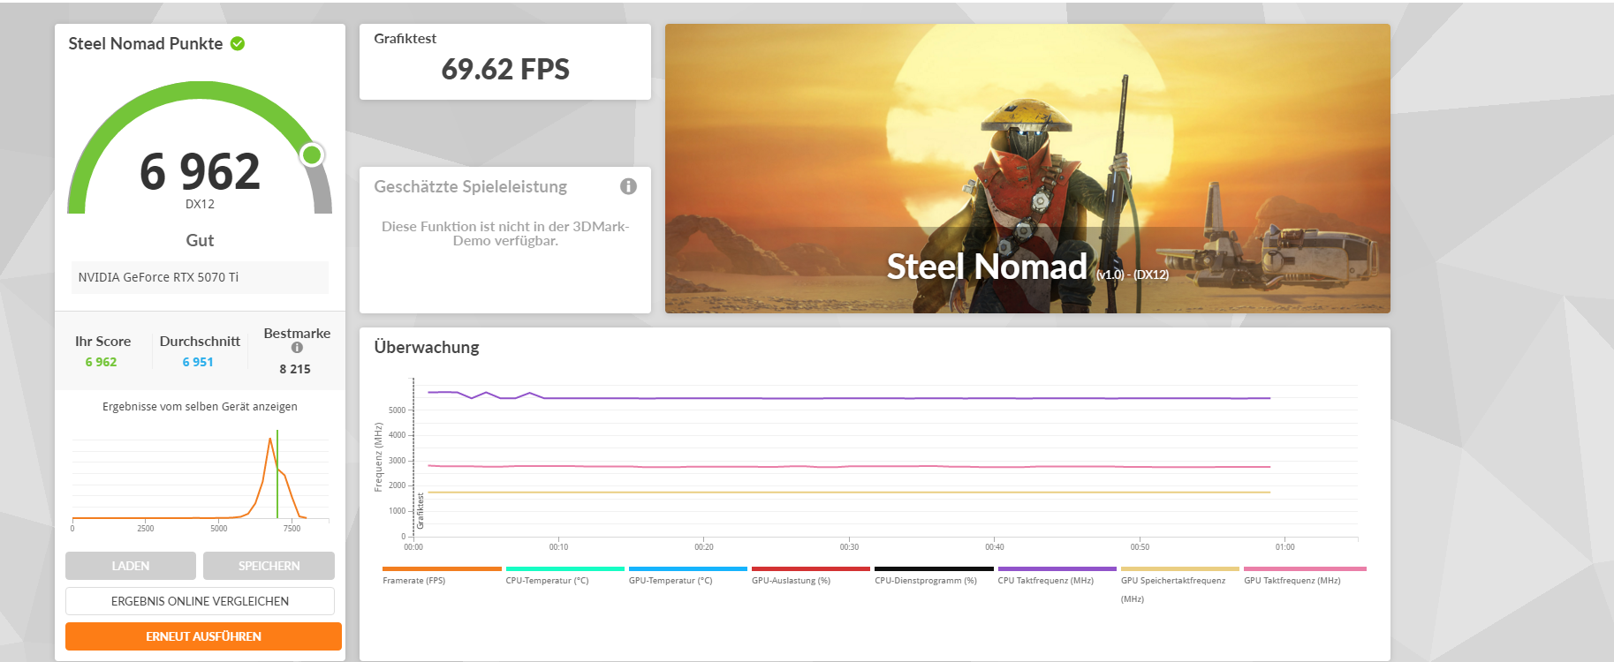
Task: Toggle CPU Taktfrequenz (MHz) legend entry
Action: tap(1057, 575)
